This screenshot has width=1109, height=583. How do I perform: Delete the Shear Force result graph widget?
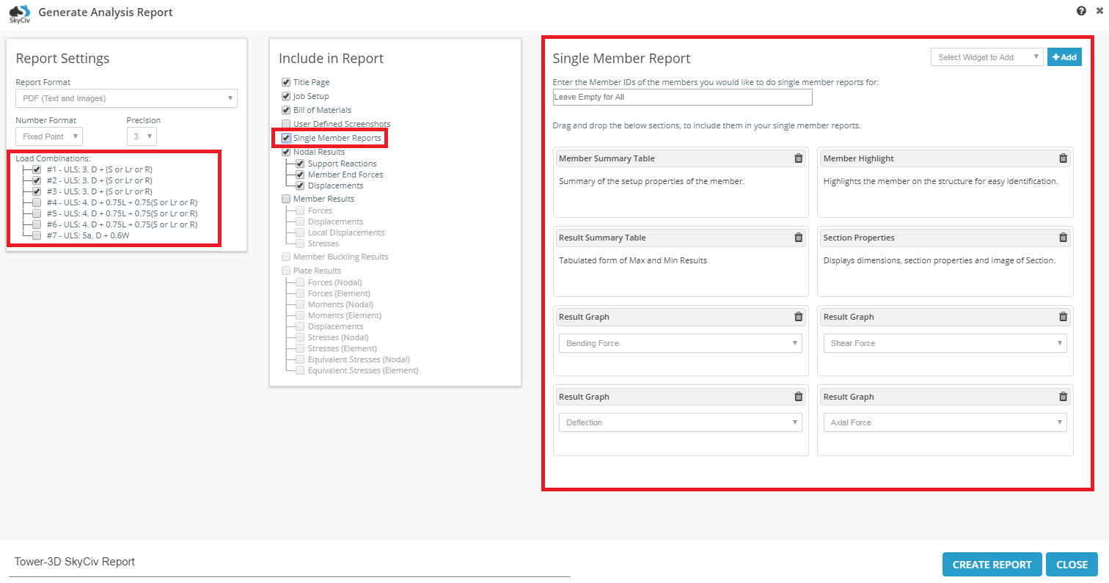[1063, 317]
